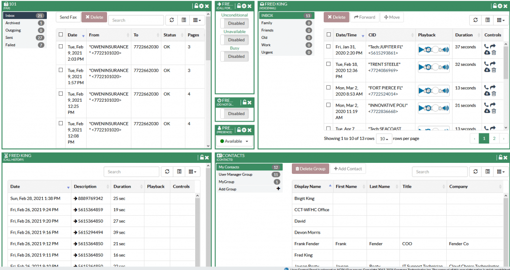Refresh the voicemail message list
Viewport: 510px width, 270px height.
(475, 20)
